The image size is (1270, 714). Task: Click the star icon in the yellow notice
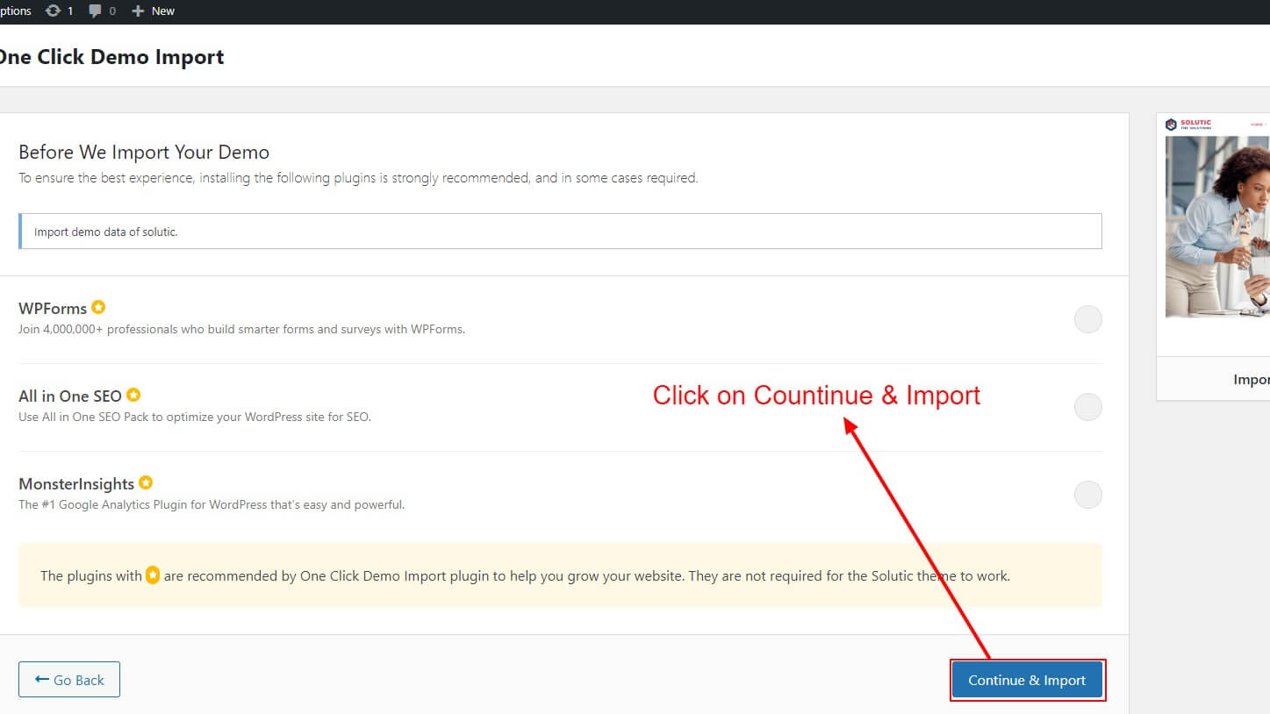coord(153,576)
